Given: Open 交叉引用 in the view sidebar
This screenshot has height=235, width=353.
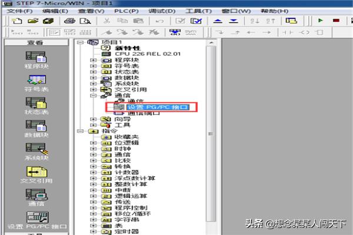Looking at the screenshot, I should 36,174.
